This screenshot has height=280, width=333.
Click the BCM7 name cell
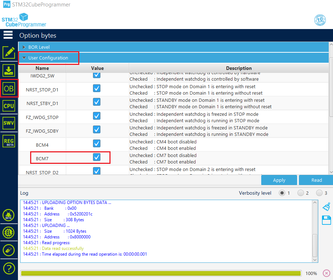42,159
